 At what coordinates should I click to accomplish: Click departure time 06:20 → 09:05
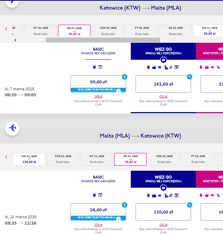21,95
